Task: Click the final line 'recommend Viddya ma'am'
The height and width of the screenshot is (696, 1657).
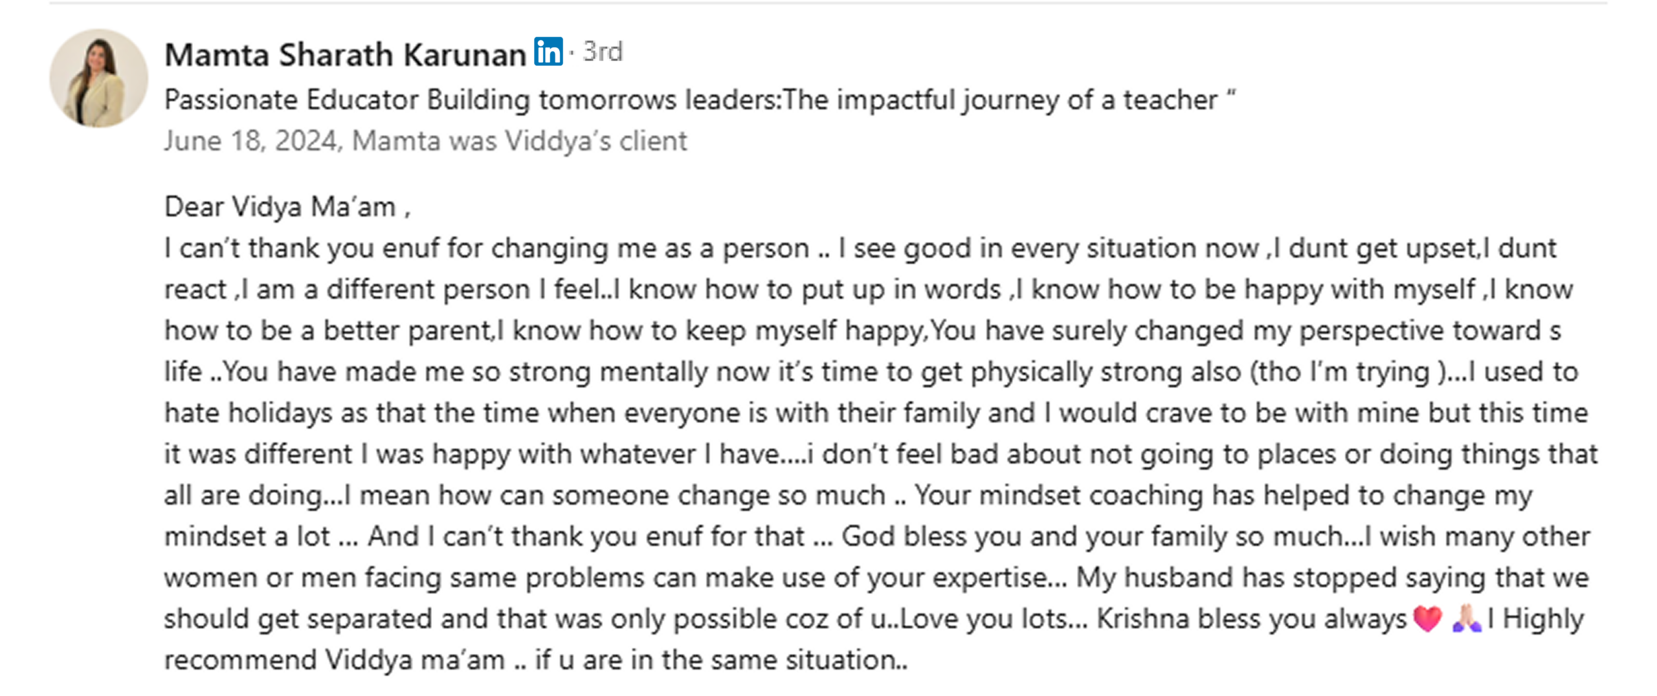Action: [x=535, y=660]
